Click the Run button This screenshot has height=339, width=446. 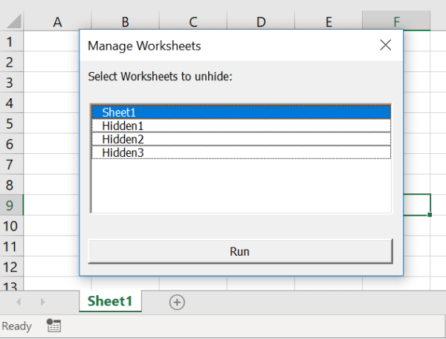pyautogui.click(x=241, y=251)
